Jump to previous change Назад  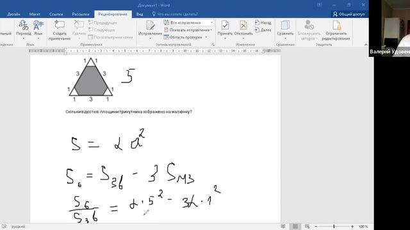(263, 23)
